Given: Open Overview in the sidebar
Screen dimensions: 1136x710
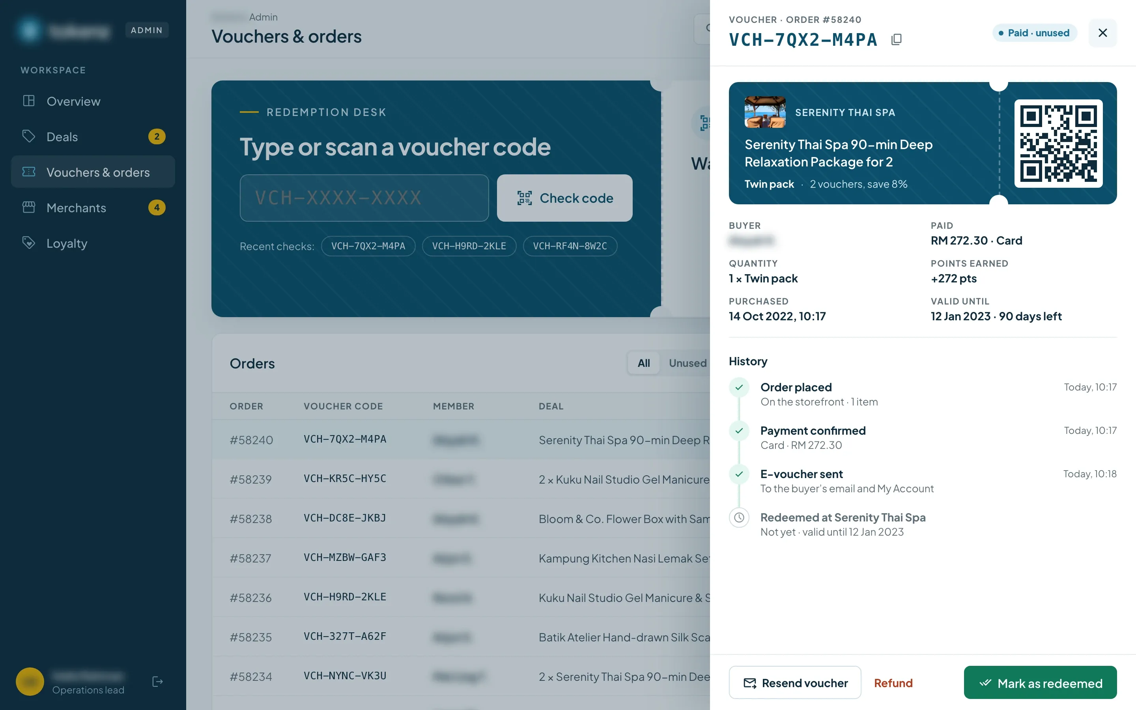Looking at the screenshot, I should pyautogui.click(x=93, y=101).
